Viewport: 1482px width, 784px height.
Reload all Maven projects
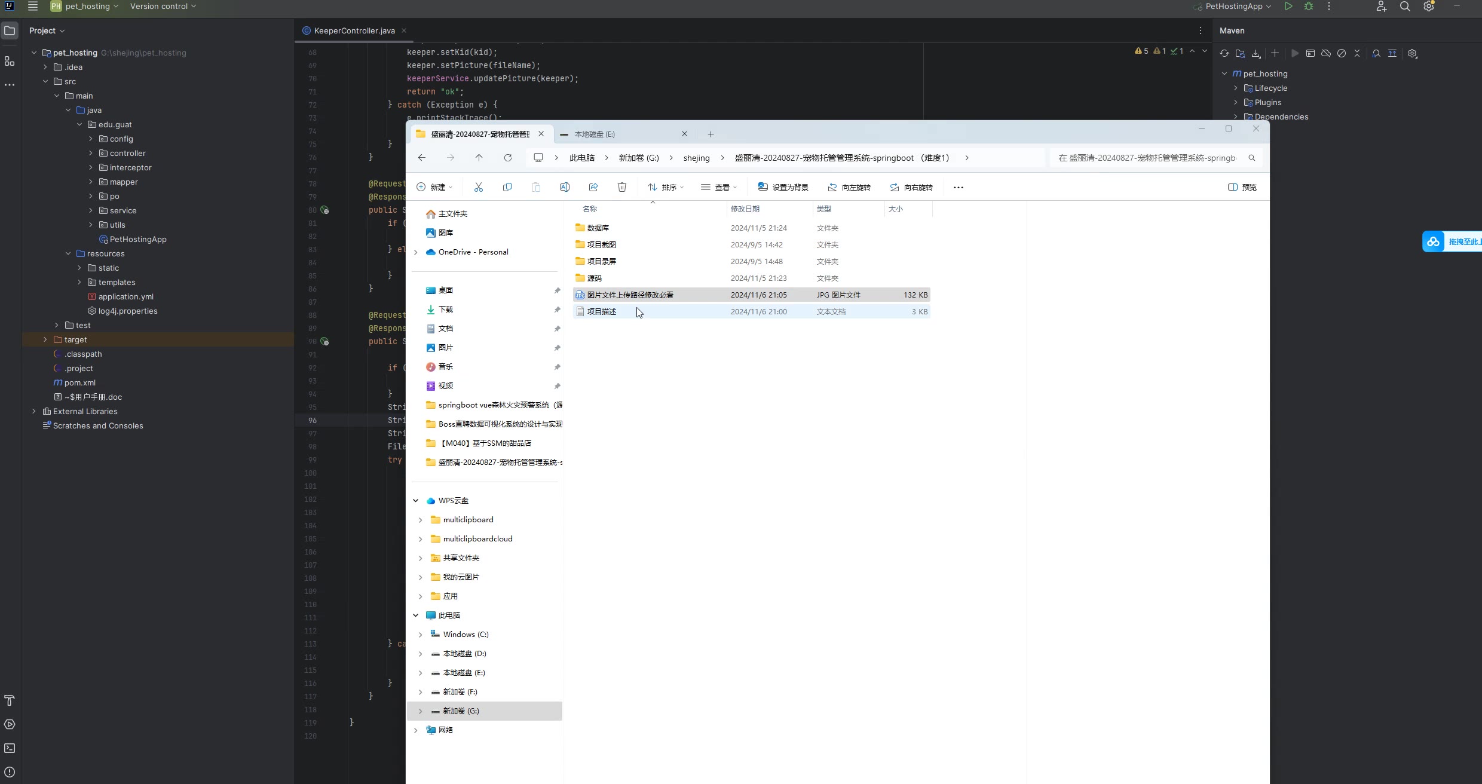(1224, 53)
